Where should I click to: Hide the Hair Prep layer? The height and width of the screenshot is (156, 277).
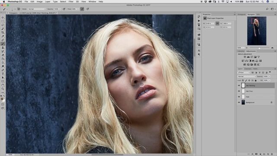pyautogui.click(x=239, y=91)
